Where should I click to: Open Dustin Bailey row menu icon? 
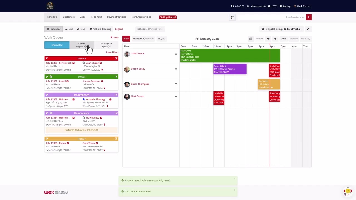pos(176,69)
